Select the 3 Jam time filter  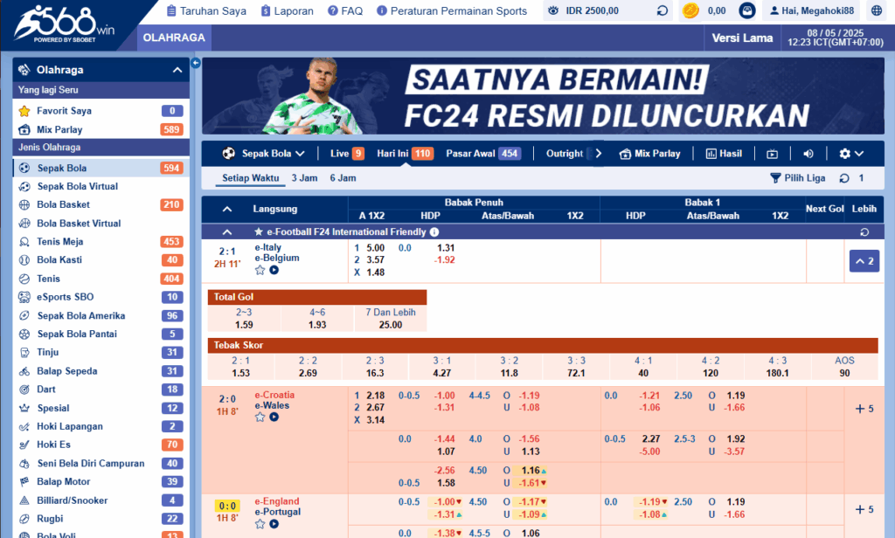click(304, 178)
